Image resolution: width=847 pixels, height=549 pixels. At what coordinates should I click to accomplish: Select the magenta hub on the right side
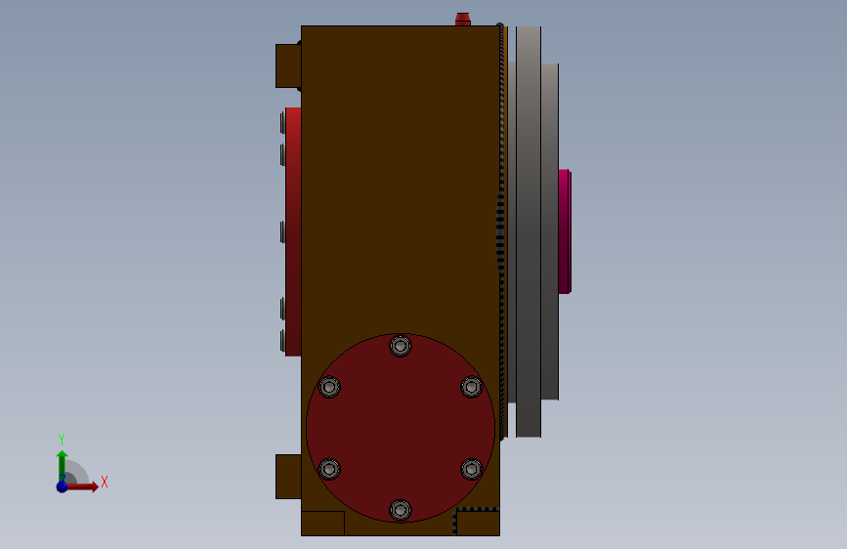565,232
